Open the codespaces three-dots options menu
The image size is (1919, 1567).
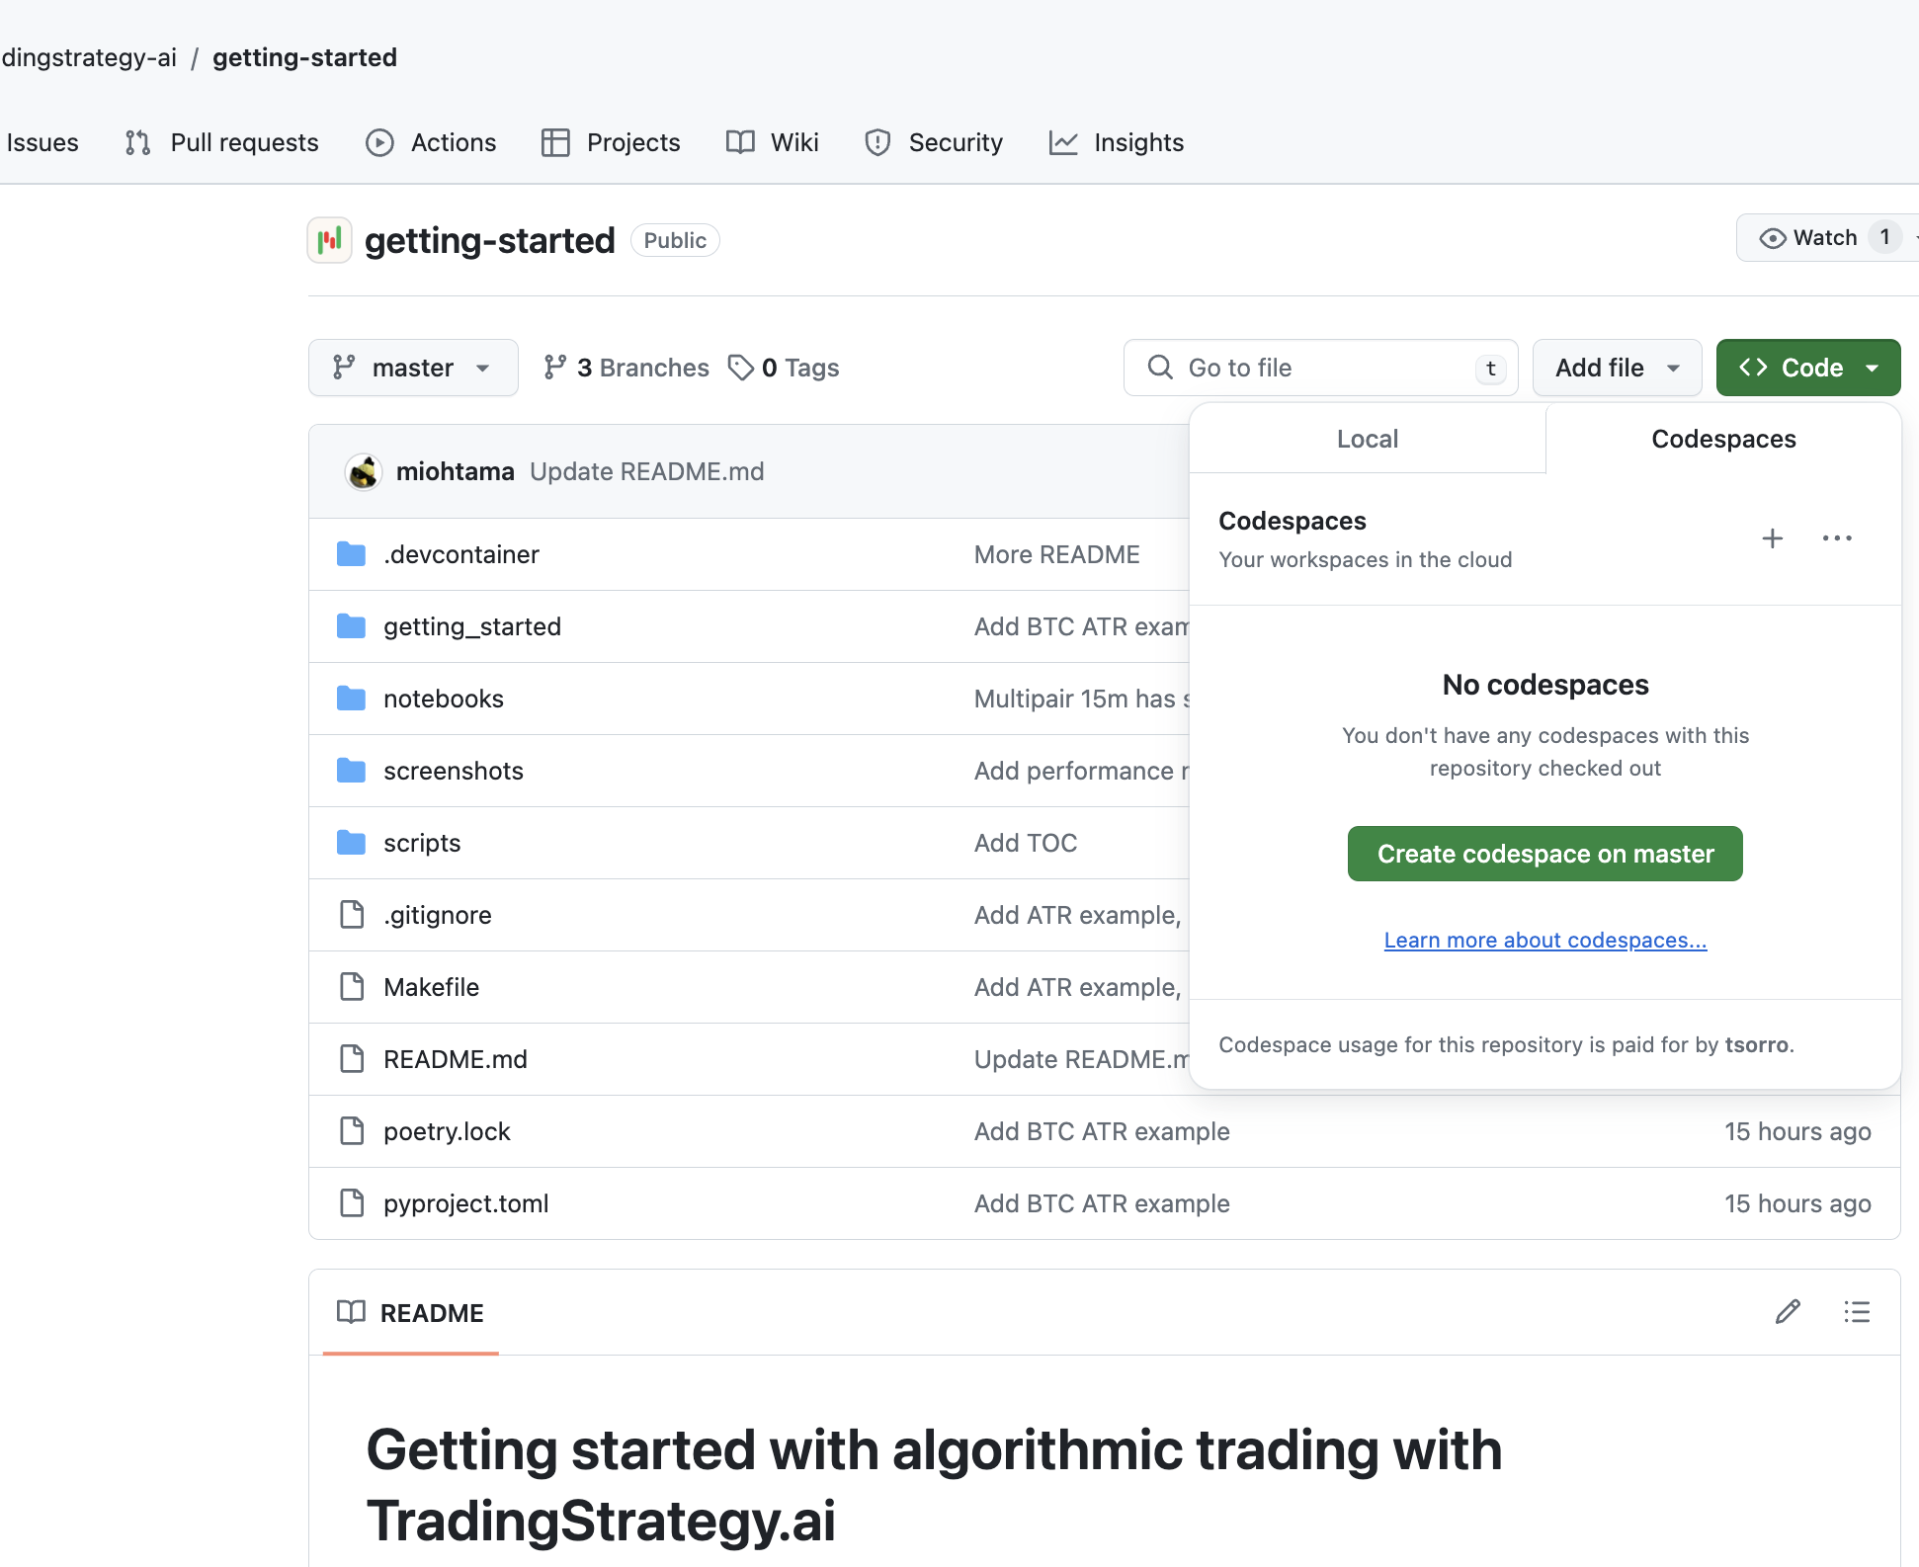click(x=1836, y=538)
